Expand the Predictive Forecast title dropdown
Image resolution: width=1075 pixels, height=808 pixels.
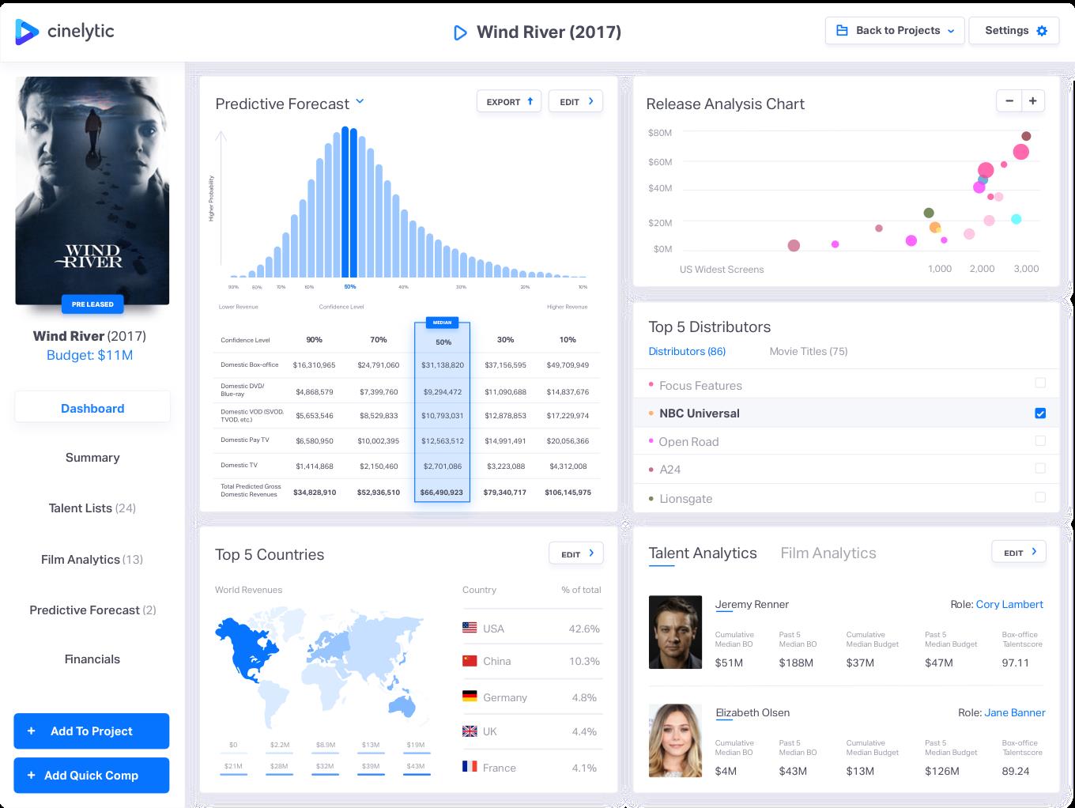[x=360, y=101]
